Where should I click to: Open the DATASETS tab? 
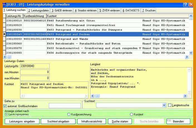pyautogui.click(x=131, y=11)
